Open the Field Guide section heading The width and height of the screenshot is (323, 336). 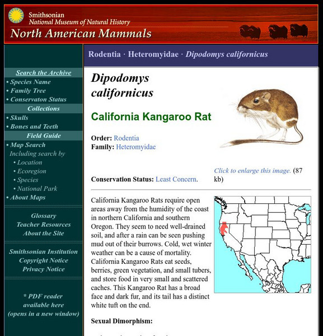pos(44,136)
